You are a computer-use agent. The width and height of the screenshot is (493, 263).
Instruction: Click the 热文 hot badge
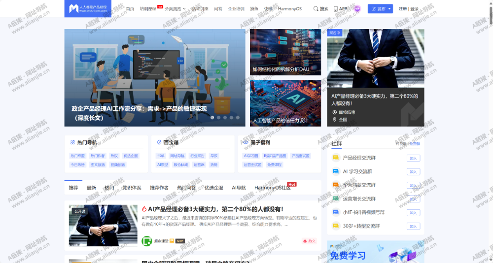tap(309, 241)
